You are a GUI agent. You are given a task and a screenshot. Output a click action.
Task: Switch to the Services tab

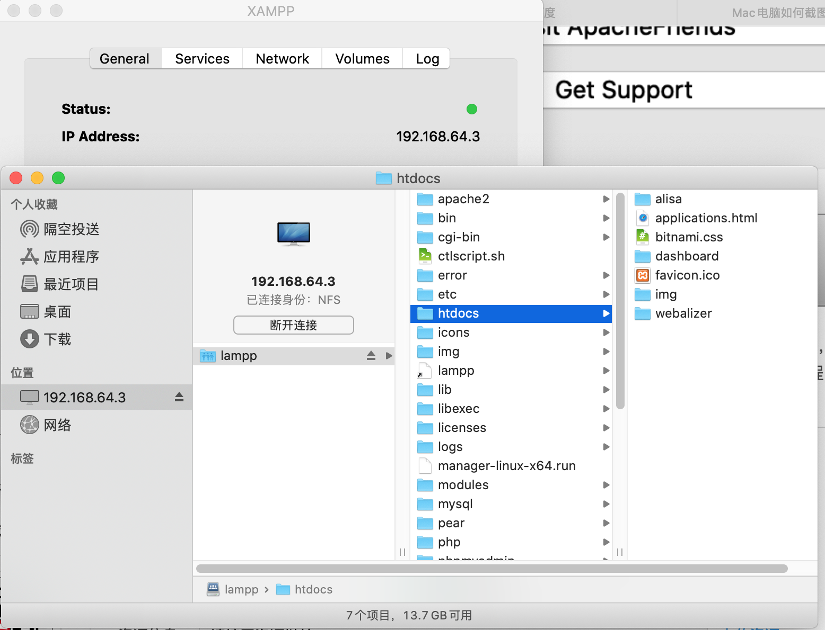pos(202,59)
